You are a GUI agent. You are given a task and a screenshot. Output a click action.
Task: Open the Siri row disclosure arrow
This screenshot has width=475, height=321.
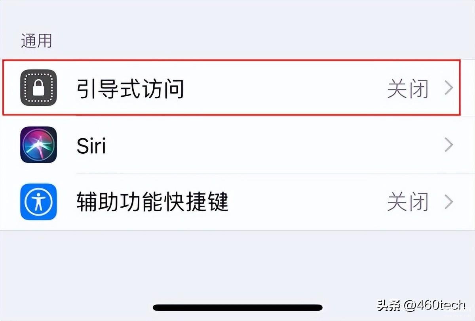448,145
